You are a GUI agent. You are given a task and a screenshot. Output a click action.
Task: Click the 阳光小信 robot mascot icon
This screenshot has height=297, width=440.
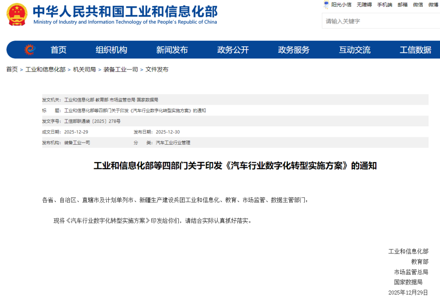(x=326, y=4)
